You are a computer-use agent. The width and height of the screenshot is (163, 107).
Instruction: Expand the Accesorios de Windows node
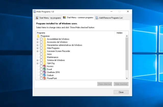coord(38,42)
